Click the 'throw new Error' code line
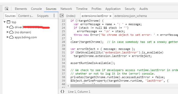This screenshot has width=178, height=94. 126,35
